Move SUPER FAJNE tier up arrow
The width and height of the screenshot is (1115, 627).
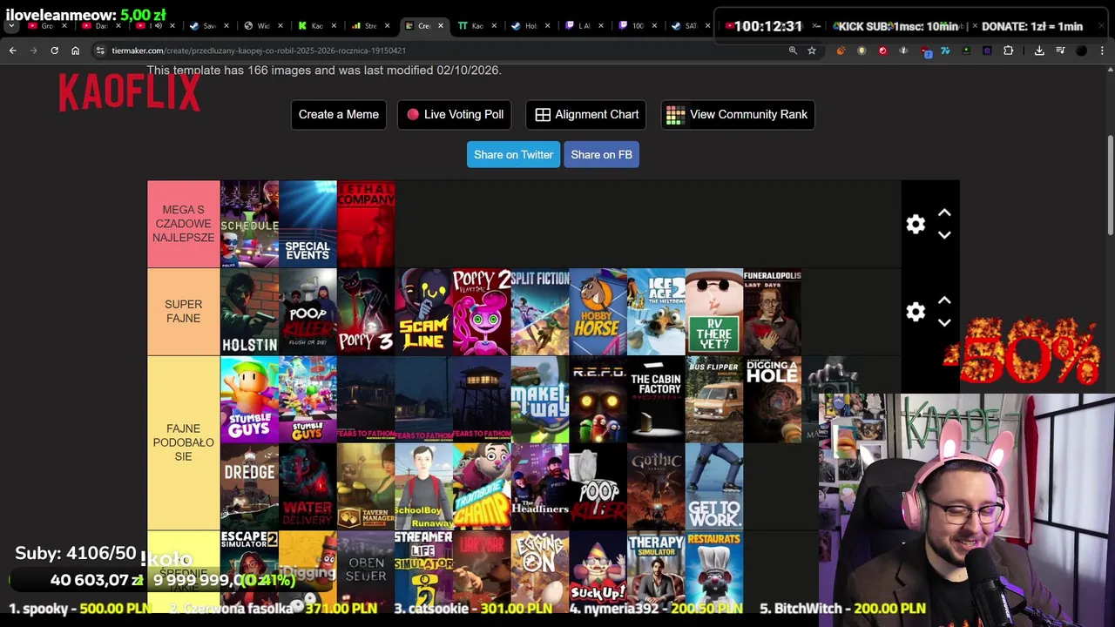[944, 300]
